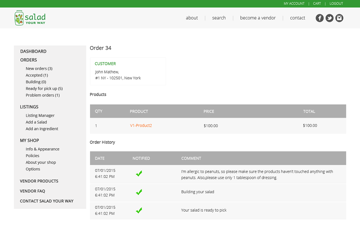Open shop Options
Image resolution: width=360 pixels, height=240 pixels.
click(x=33, y=169)
